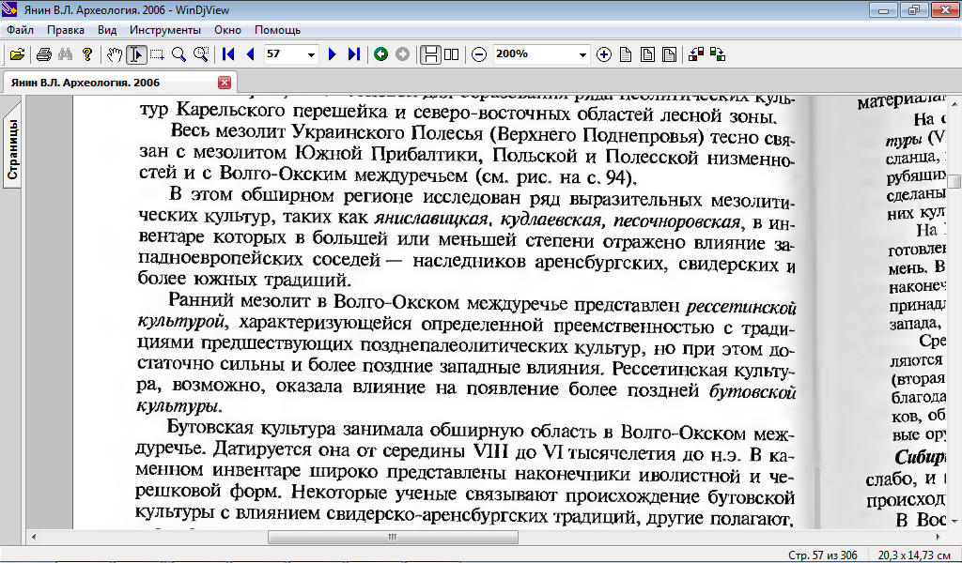Click the horizontal scrollbar left arrow

[x=34, y=538]
